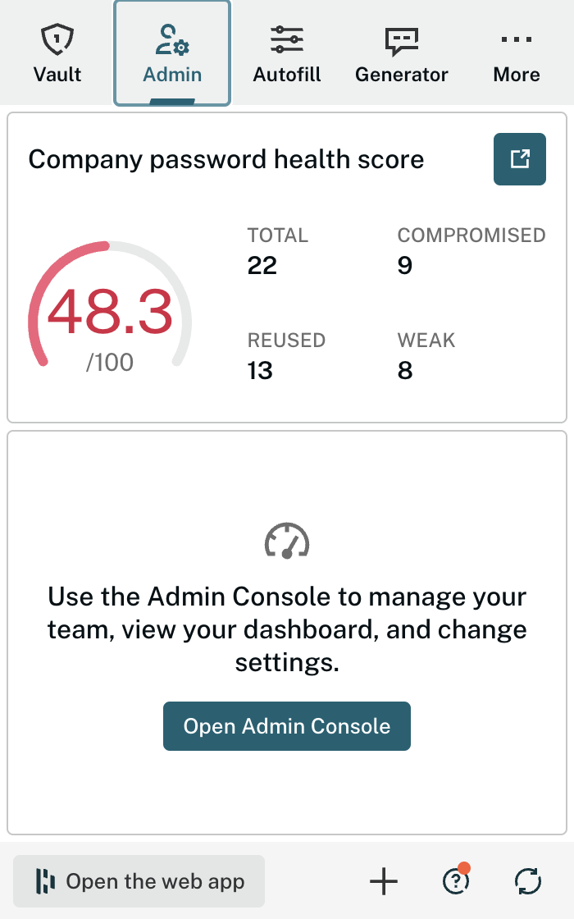
Task: Switch to the Vault tab
Action: pyautogui.click(x=57, y=53)
